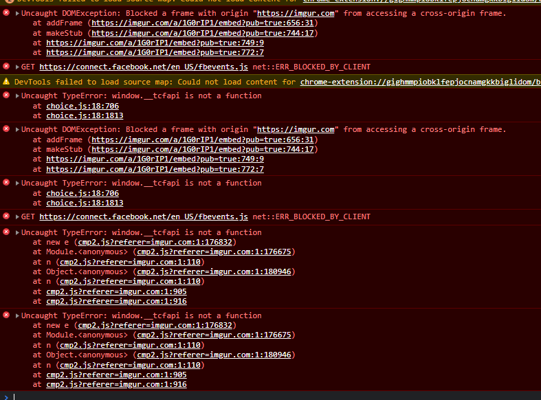Click error icon of first cmp2.js TypeError entry

[x=6, y=232]
